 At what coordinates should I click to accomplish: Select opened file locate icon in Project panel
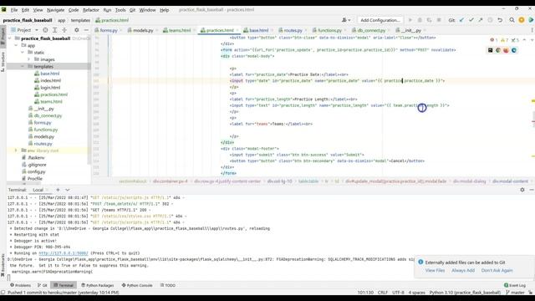pyautogui.click(x=45, y=30)
